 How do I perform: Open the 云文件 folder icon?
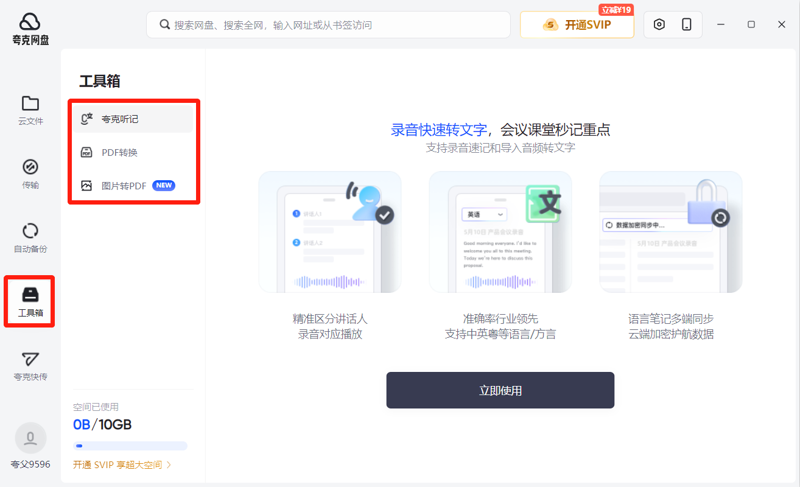30,103
